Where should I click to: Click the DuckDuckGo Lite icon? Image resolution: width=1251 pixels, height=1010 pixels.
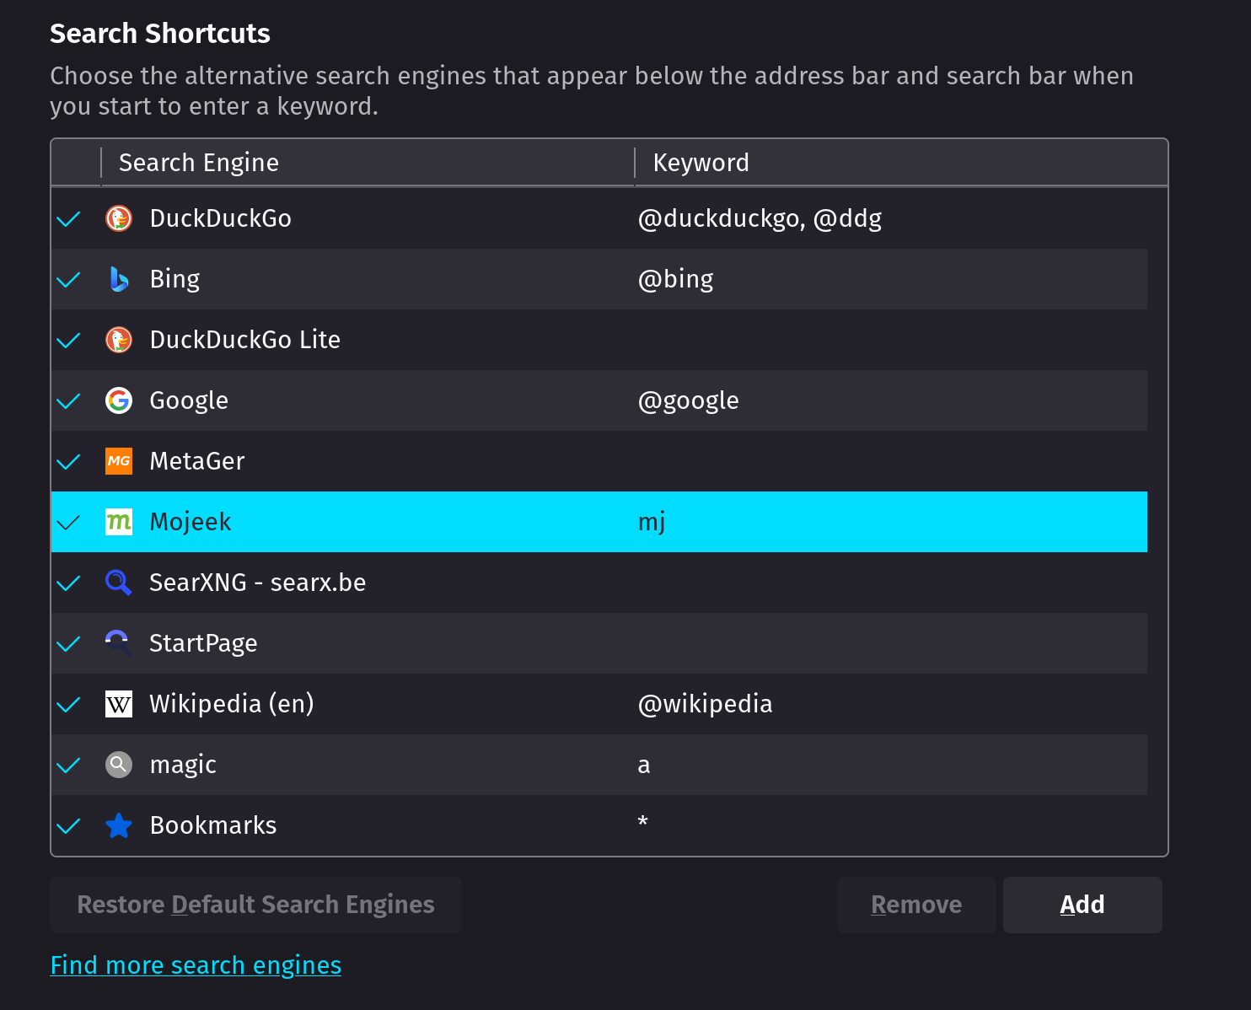[119, 340]
